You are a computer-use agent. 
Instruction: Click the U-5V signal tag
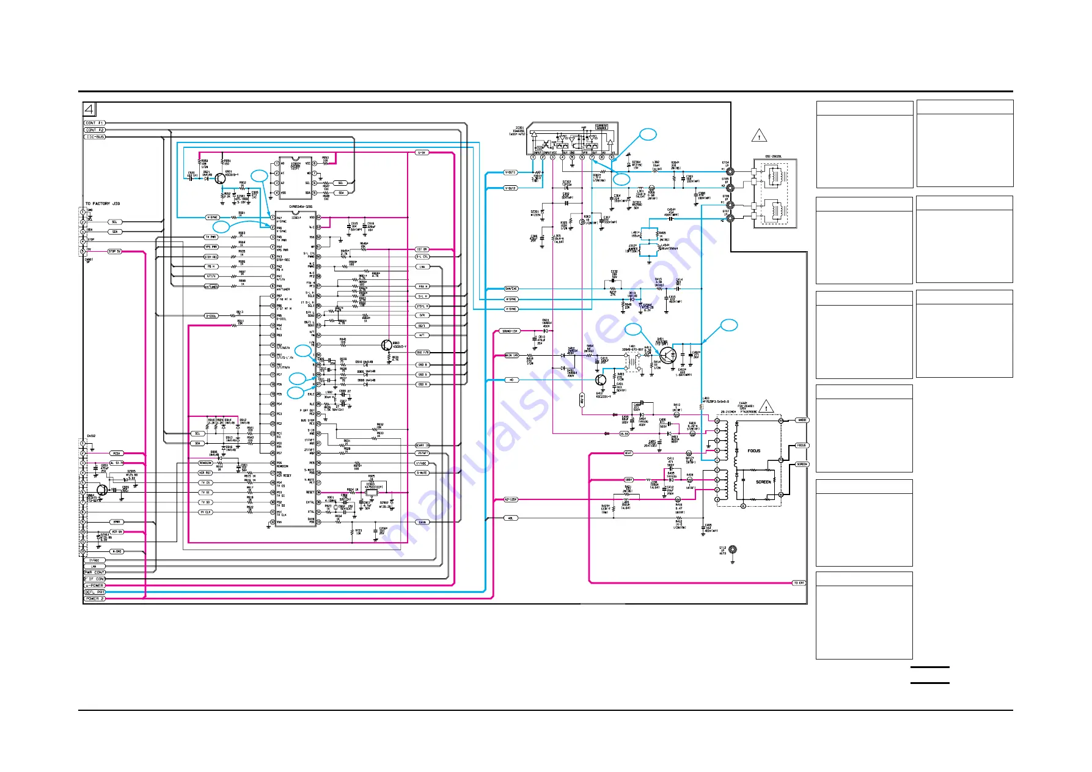(422, 152)
